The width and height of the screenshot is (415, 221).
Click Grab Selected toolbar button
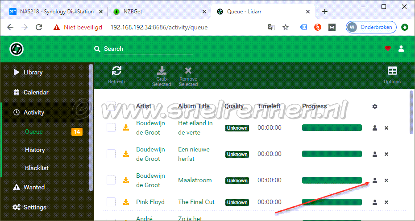click(162, 76)
